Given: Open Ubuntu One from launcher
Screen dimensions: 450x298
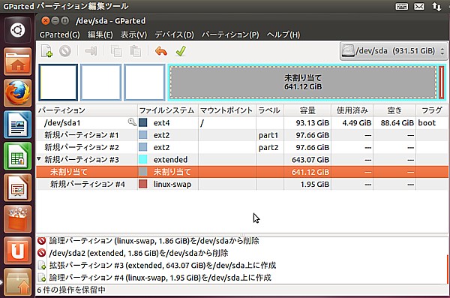Looking at the screenshot, I should coord(17,251).
